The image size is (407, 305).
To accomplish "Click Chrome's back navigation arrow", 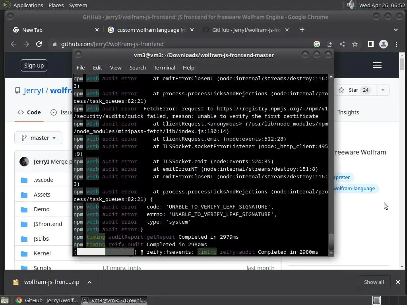I will click(x=14, y=44).
